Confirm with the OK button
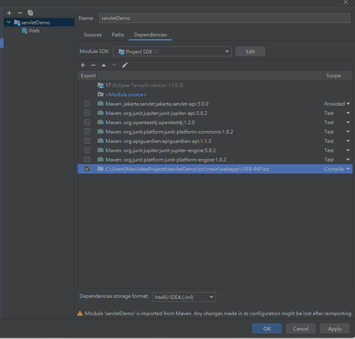Image resolution: width=355 pixels, height=339 pixels. (267, 328)
